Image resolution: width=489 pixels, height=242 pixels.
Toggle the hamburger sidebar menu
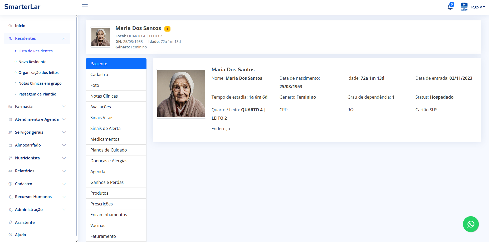[x=85, y=7]
